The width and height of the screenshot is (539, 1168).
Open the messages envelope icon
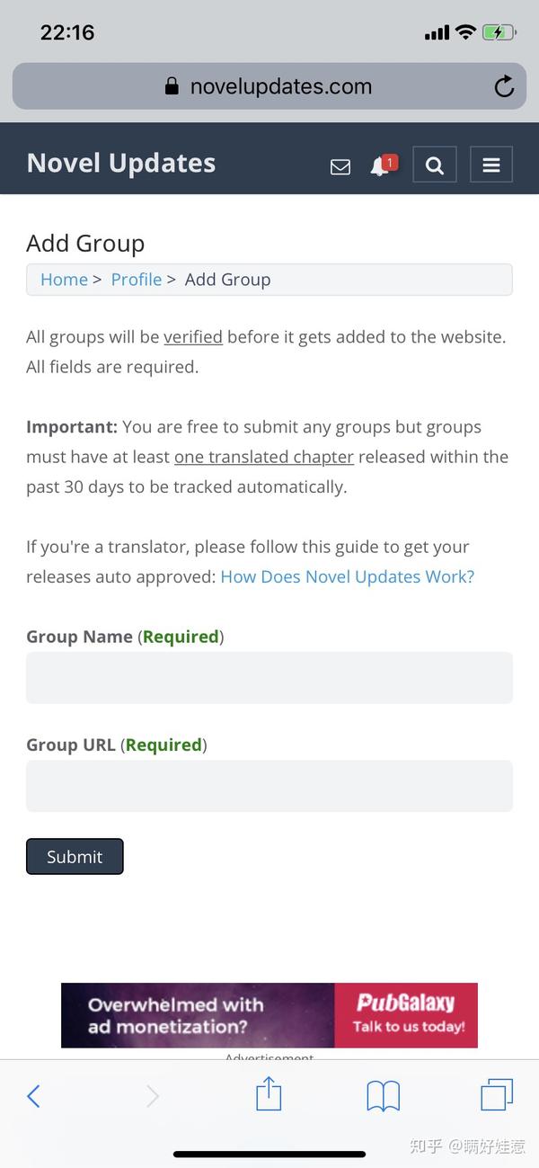click(x=340, y=166)
